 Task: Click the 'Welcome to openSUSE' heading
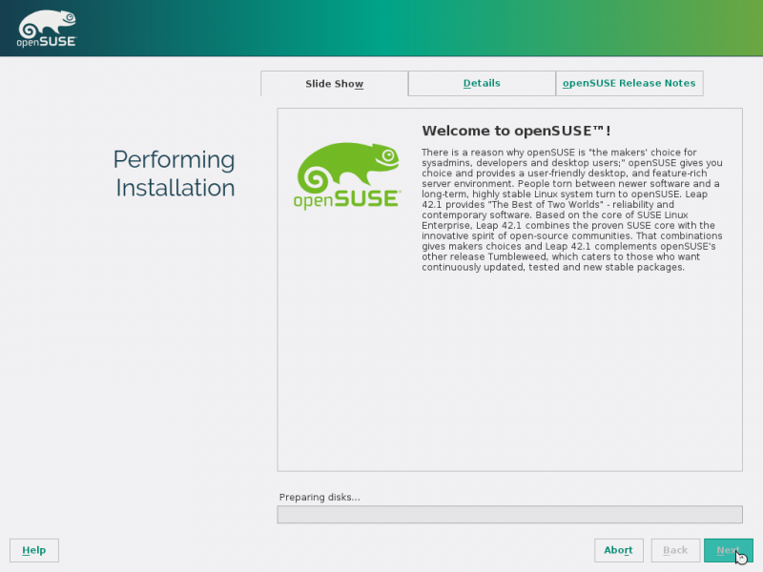516,131
